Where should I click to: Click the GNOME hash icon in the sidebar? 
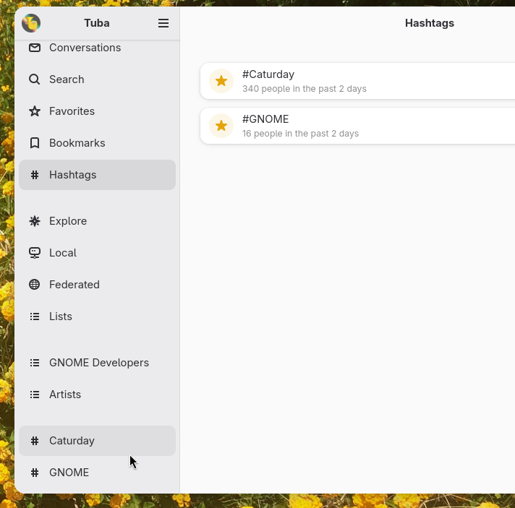tap(35, 473)
